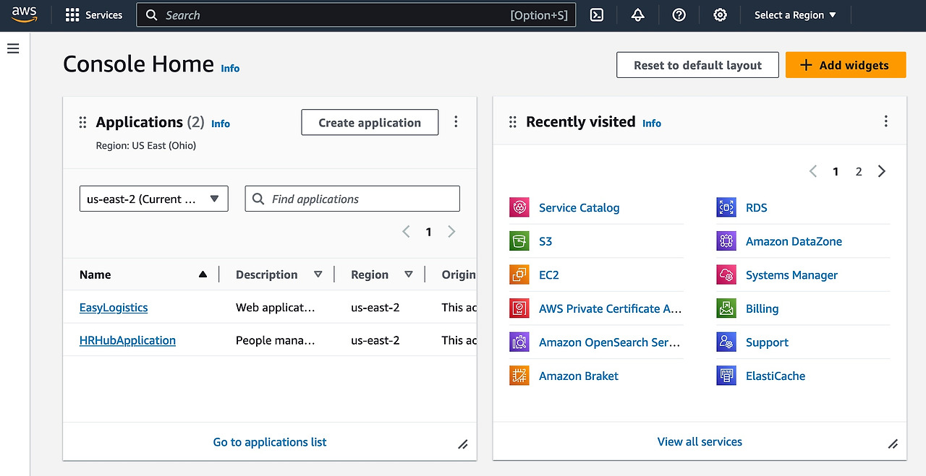Image resolution: width=926 pixels, height=476 pixels.
Task: Open the Select a Region dropdown
Action: click(x=795, y=15)
